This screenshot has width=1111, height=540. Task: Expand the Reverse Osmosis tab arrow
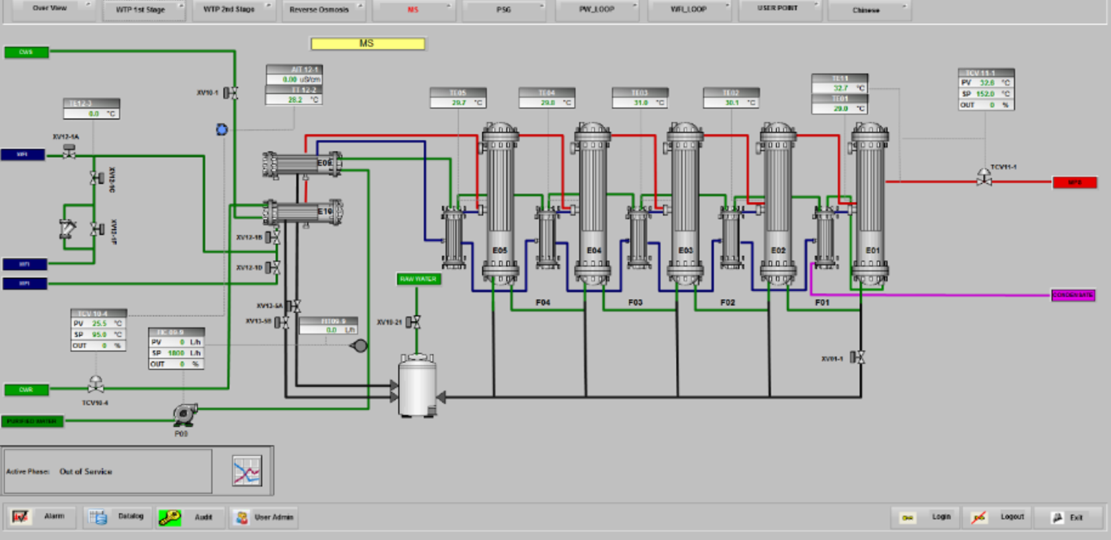360,6
